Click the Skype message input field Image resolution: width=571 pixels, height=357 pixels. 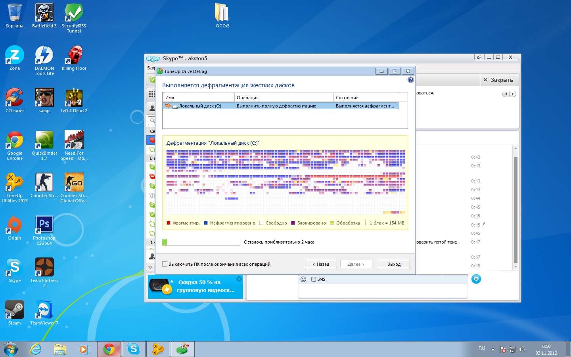pyautogui.click(x=383, y=290)
